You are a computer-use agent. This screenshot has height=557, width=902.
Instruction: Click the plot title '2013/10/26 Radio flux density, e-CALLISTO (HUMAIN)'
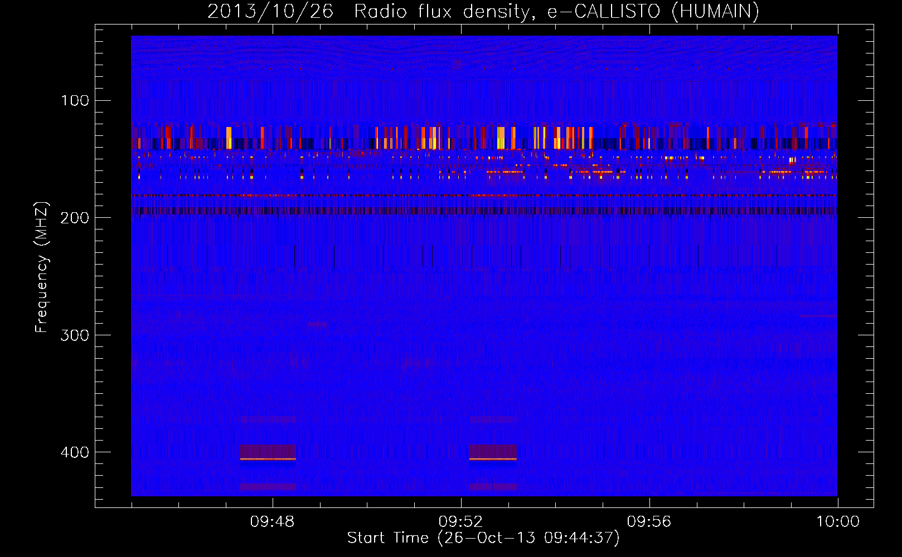[x=483, y=11]
